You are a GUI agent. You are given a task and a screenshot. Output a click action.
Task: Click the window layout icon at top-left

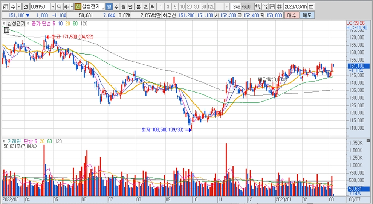tap(5, 7)
